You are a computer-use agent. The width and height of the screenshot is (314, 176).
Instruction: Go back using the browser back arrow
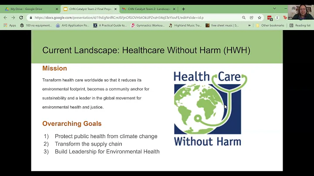pos(5,17)
